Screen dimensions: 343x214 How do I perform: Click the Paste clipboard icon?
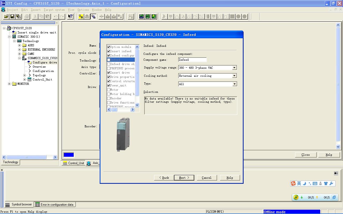[x=47, y=17]
